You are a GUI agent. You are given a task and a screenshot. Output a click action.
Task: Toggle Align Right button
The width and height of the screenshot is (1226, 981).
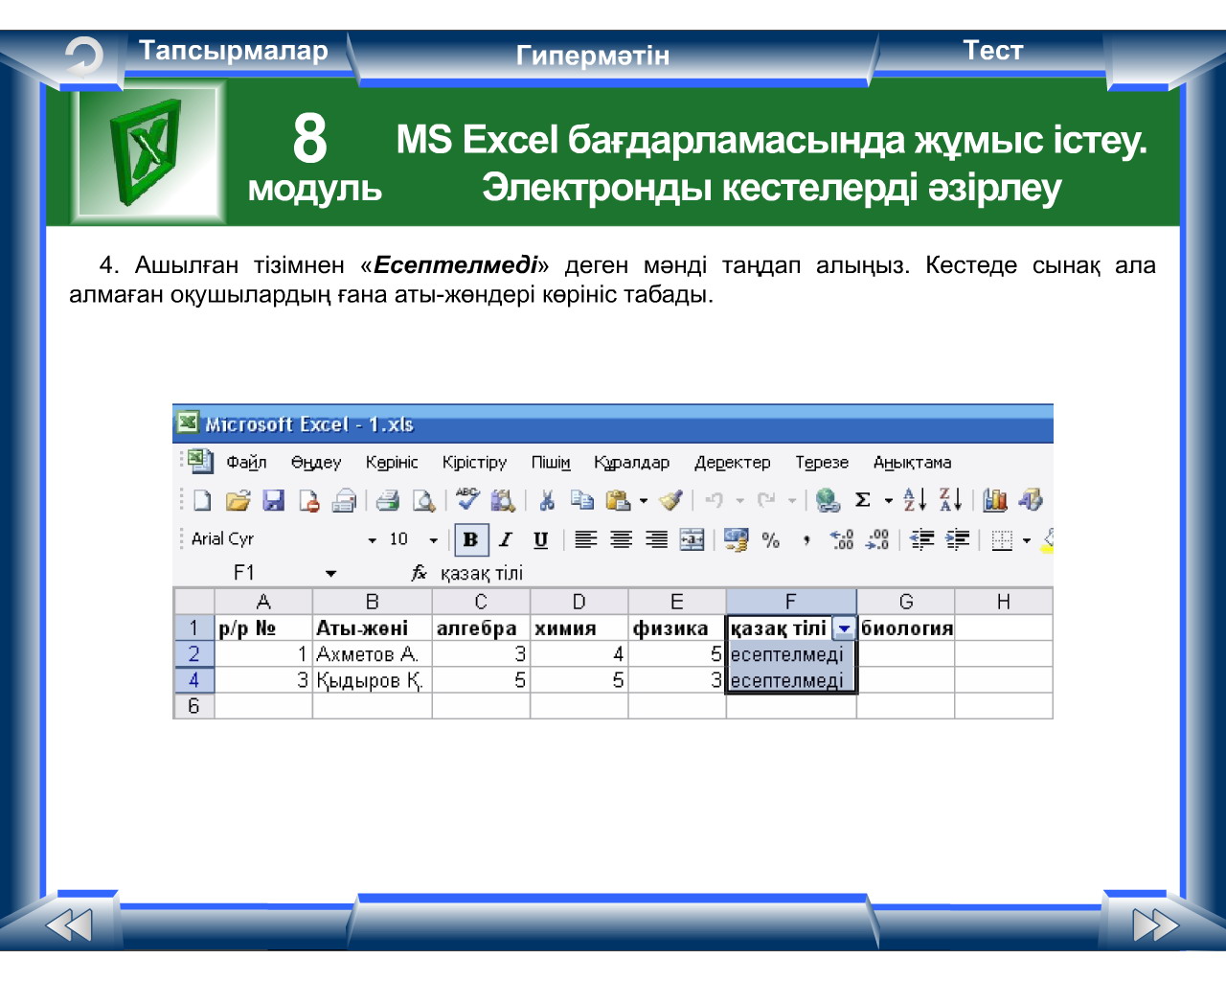(656, 539)
